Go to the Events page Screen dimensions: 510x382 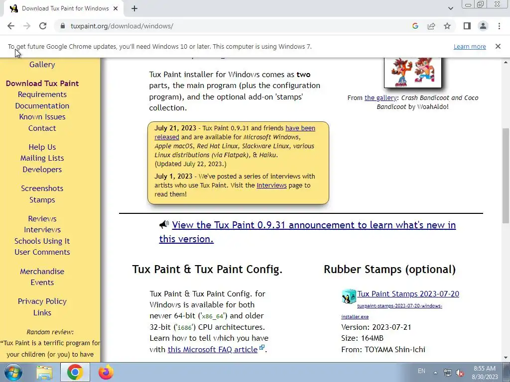click(42, 283)
